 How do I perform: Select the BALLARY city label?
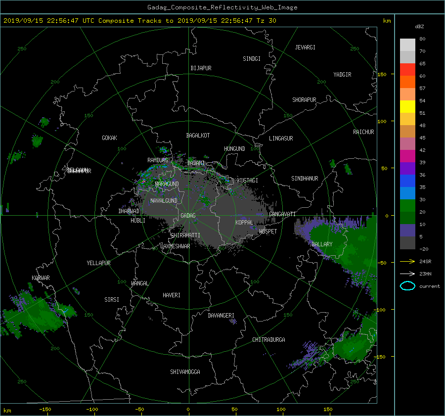[322, 244]
